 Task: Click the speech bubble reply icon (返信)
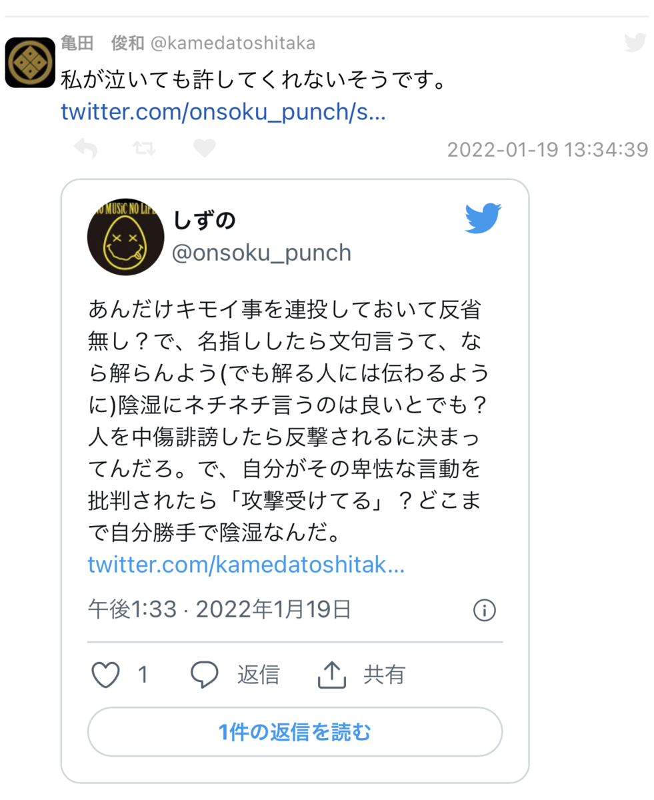[x=205, y=675]
